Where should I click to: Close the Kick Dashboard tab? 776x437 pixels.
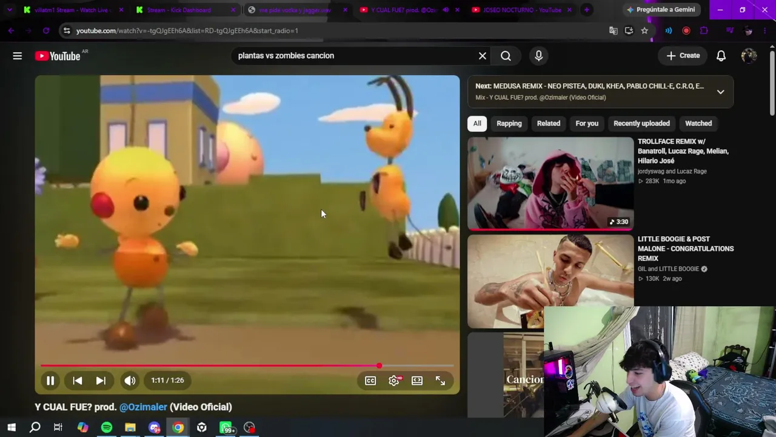pos(233,10)
